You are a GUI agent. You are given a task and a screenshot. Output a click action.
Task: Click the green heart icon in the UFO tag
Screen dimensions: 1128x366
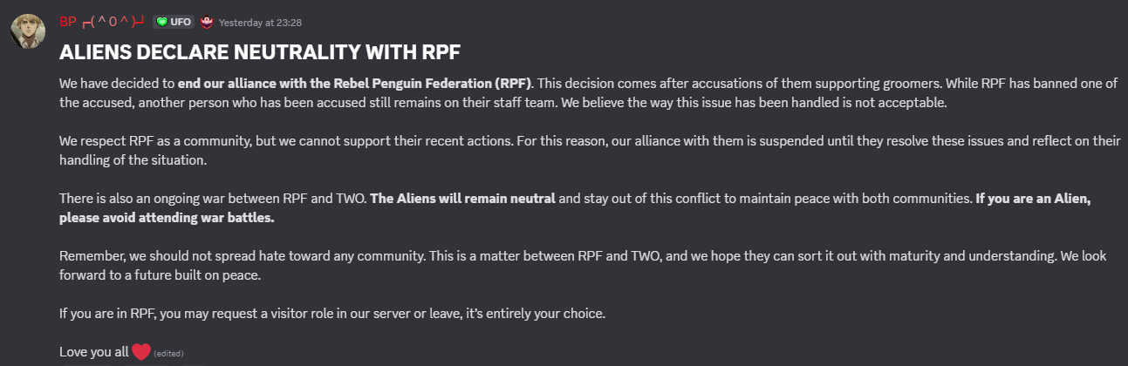161,21
